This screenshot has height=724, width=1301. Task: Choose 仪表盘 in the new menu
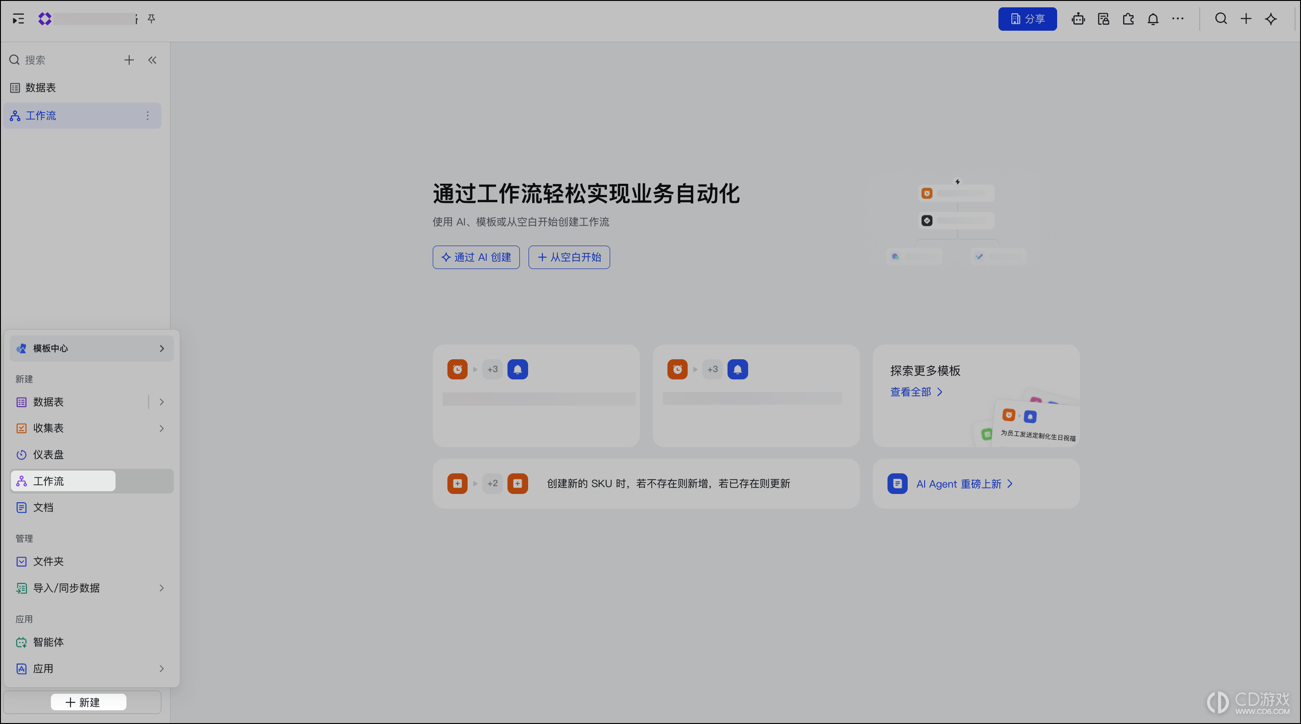(x=91, y=455)
